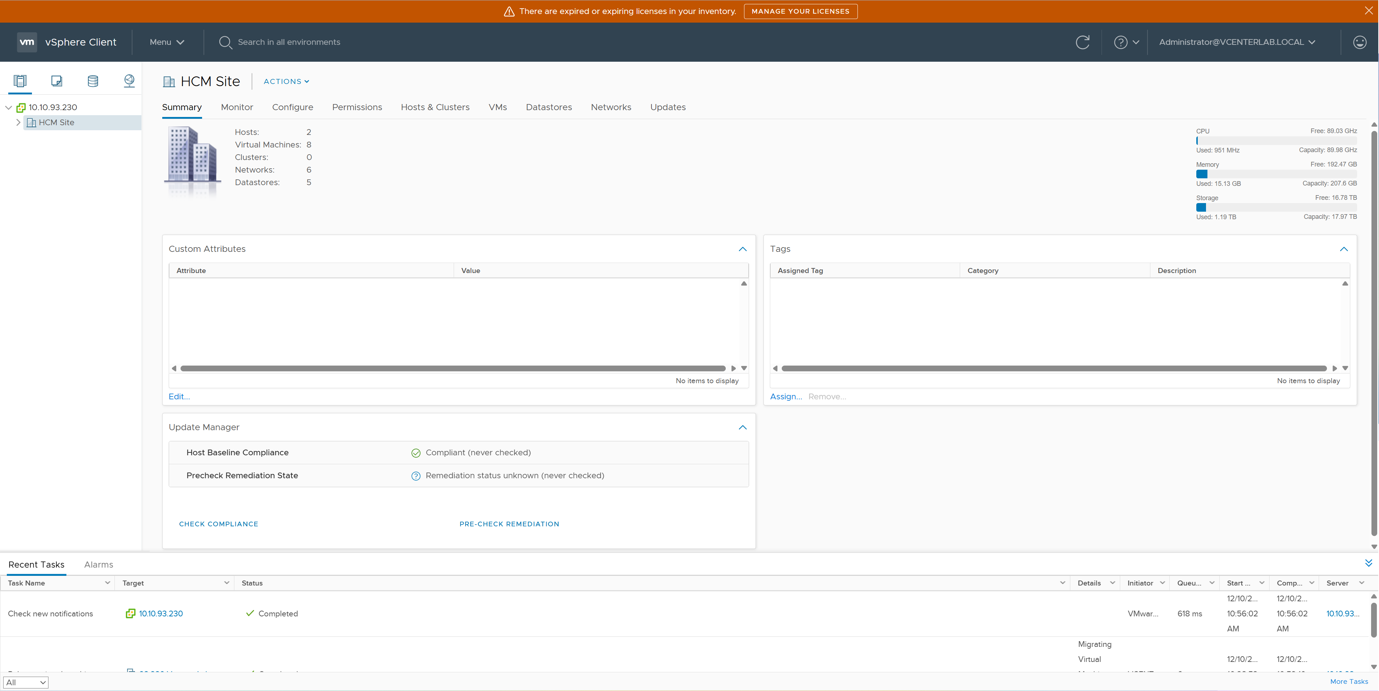The height and width of the screenshot is (691, 1379).
Task: Open the VMs and Templates inventory view
Action: [56, 81]
